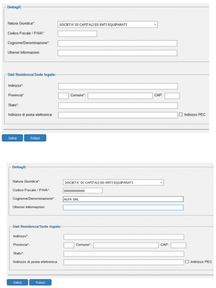This screenshot has height=288, width=216.
Task: Focus the Stato field in lower form
Action: [124, 254]
